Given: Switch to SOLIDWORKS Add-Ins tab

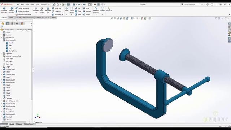Looking at the screenshot, I should 43,18.
